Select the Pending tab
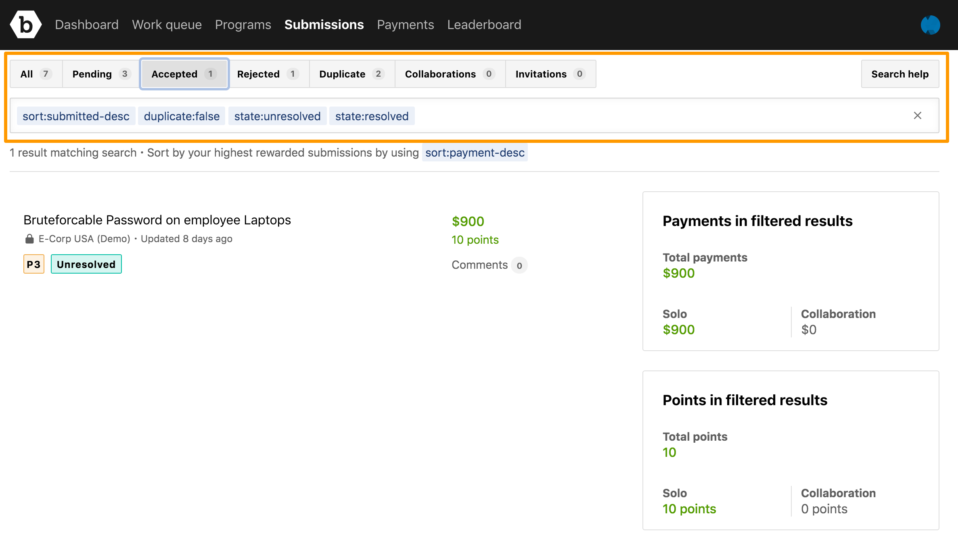The width and height of the screenshot is (958, 544). tap(101, 74)
